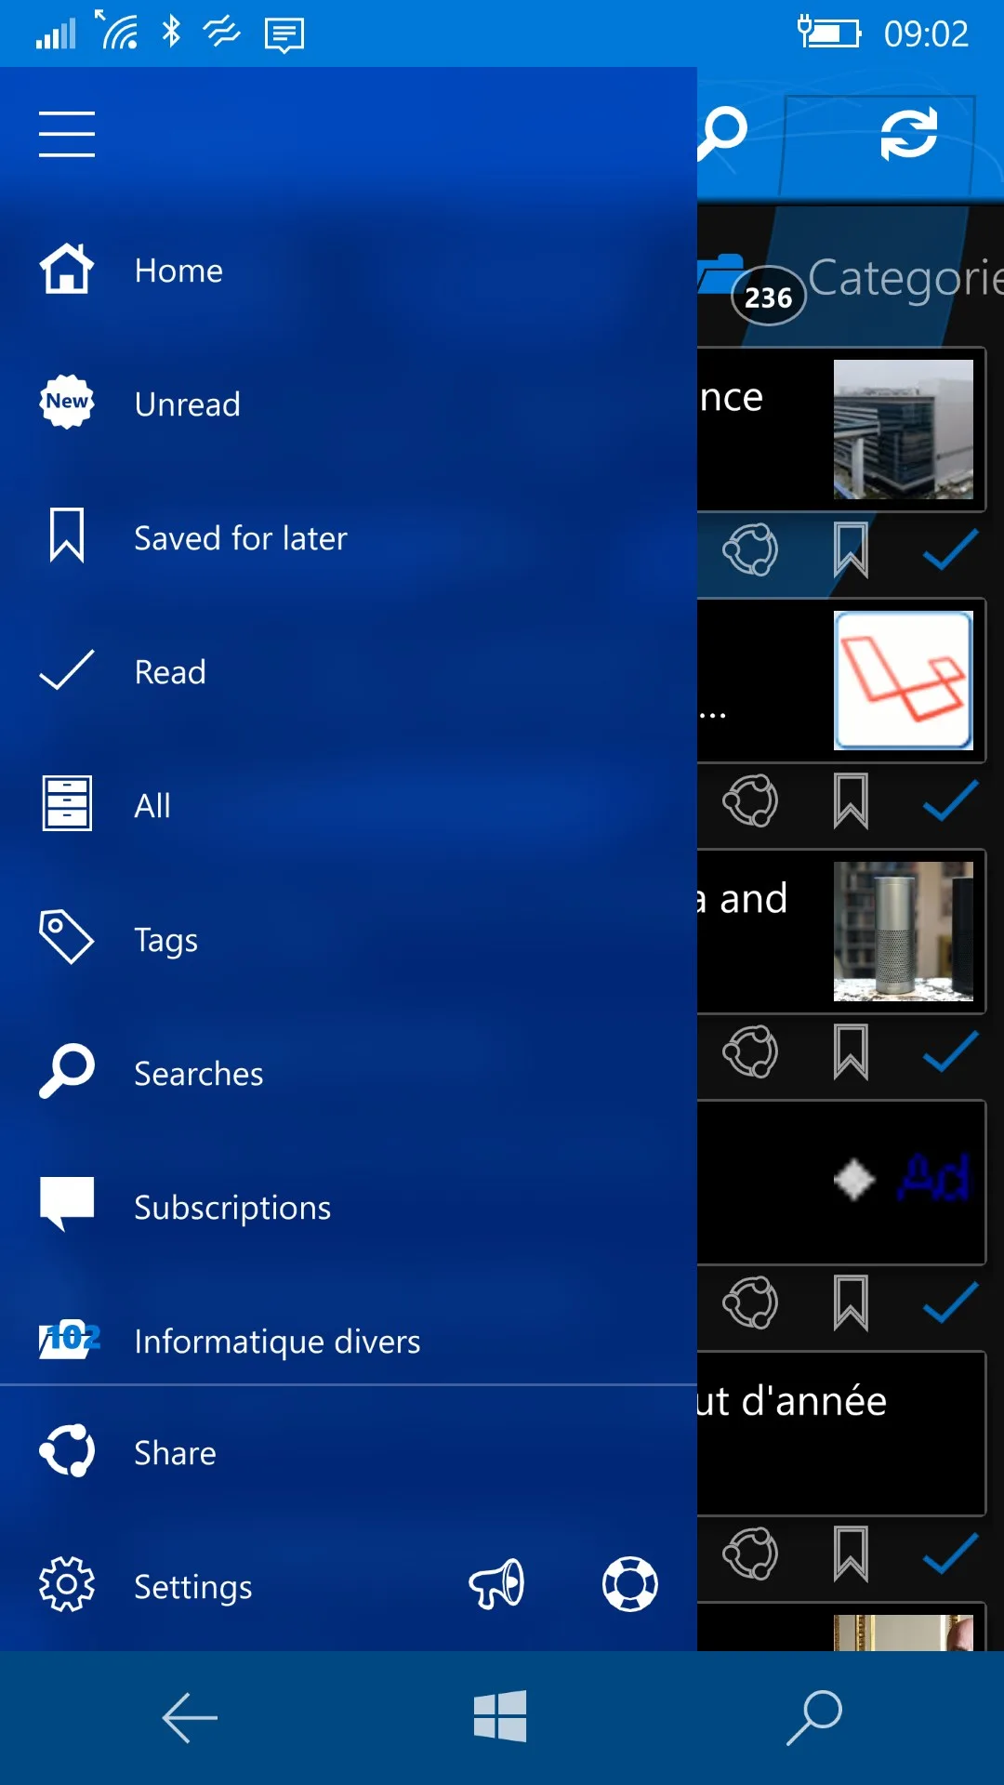This screenshot has height=1785, width=1004.
Task: Click the Share circles icon in the menu
Action: click(x=67, y=1450)
